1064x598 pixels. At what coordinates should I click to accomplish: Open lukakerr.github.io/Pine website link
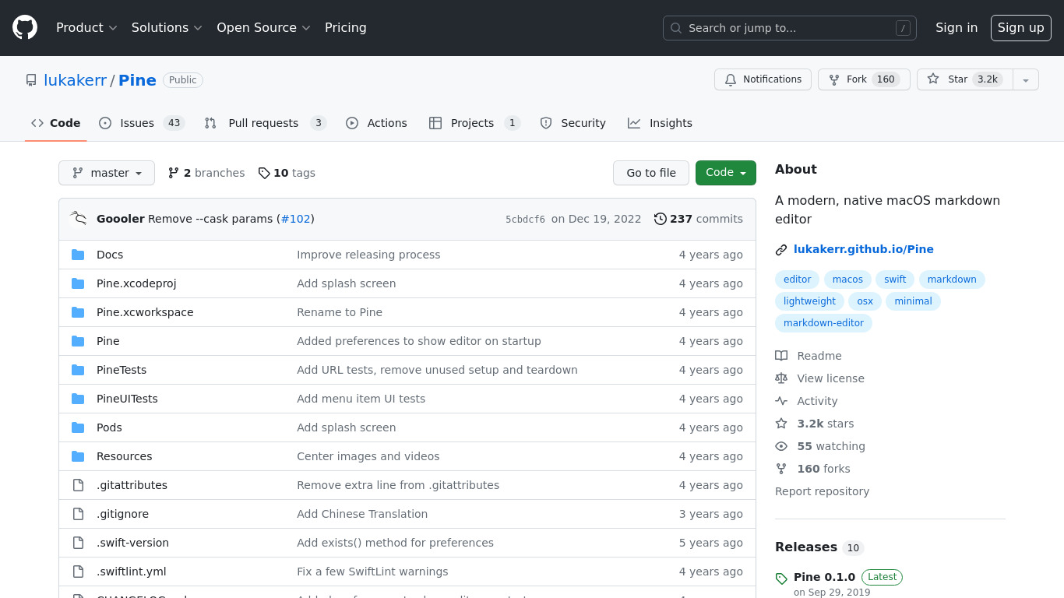[x=864, y=250]
